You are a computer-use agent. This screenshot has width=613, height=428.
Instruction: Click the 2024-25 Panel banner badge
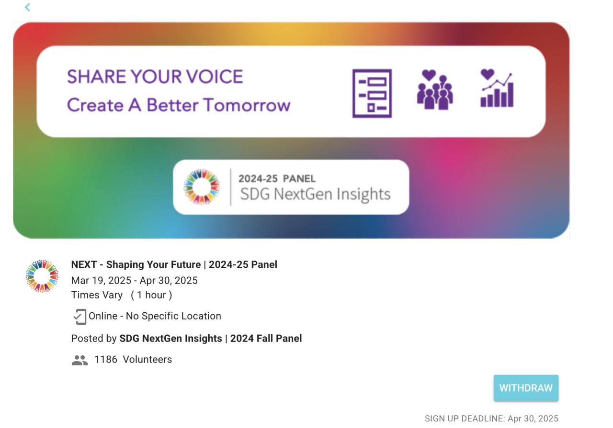coord(277,179)
